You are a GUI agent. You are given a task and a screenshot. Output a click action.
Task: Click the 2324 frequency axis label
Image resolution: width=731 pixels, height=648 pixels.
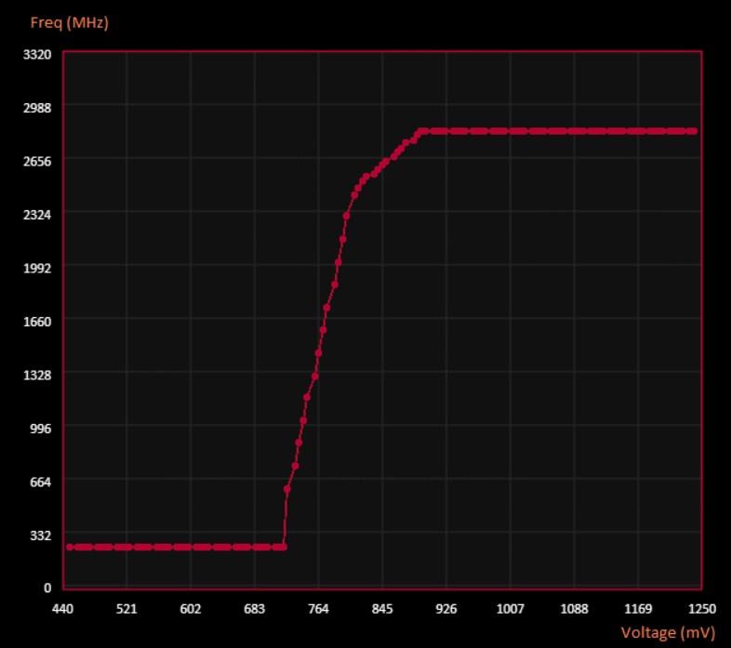(x=37, y=215)
